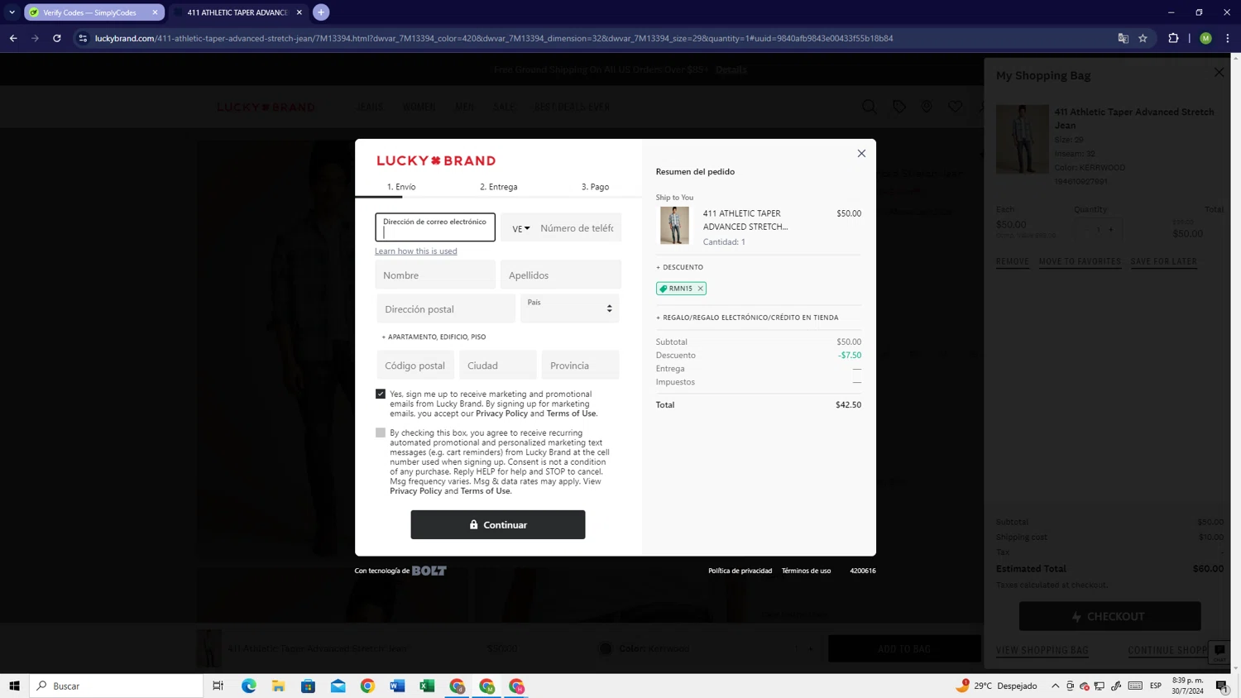Select the 3. Pago step tab
Viewport: 1241px width, 698px height.
pyautogui.click(x=595, y=187)
